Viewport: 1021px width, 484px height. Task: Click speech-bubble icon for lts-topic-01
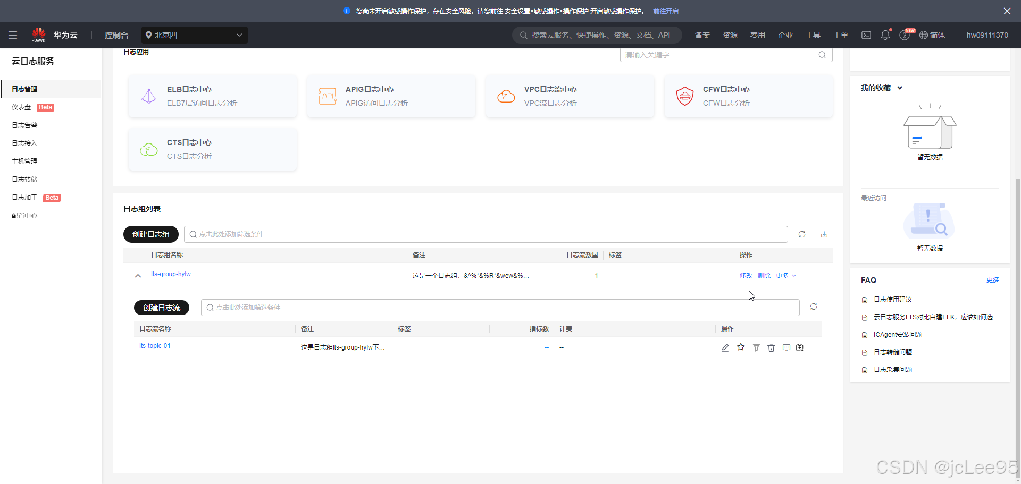[786, 347]
